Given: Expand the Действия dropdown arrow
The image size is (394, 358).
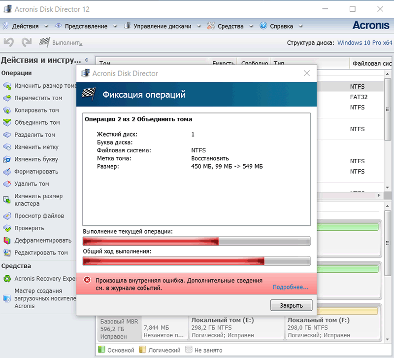Looking at the screenshot, I should point(46,26).
